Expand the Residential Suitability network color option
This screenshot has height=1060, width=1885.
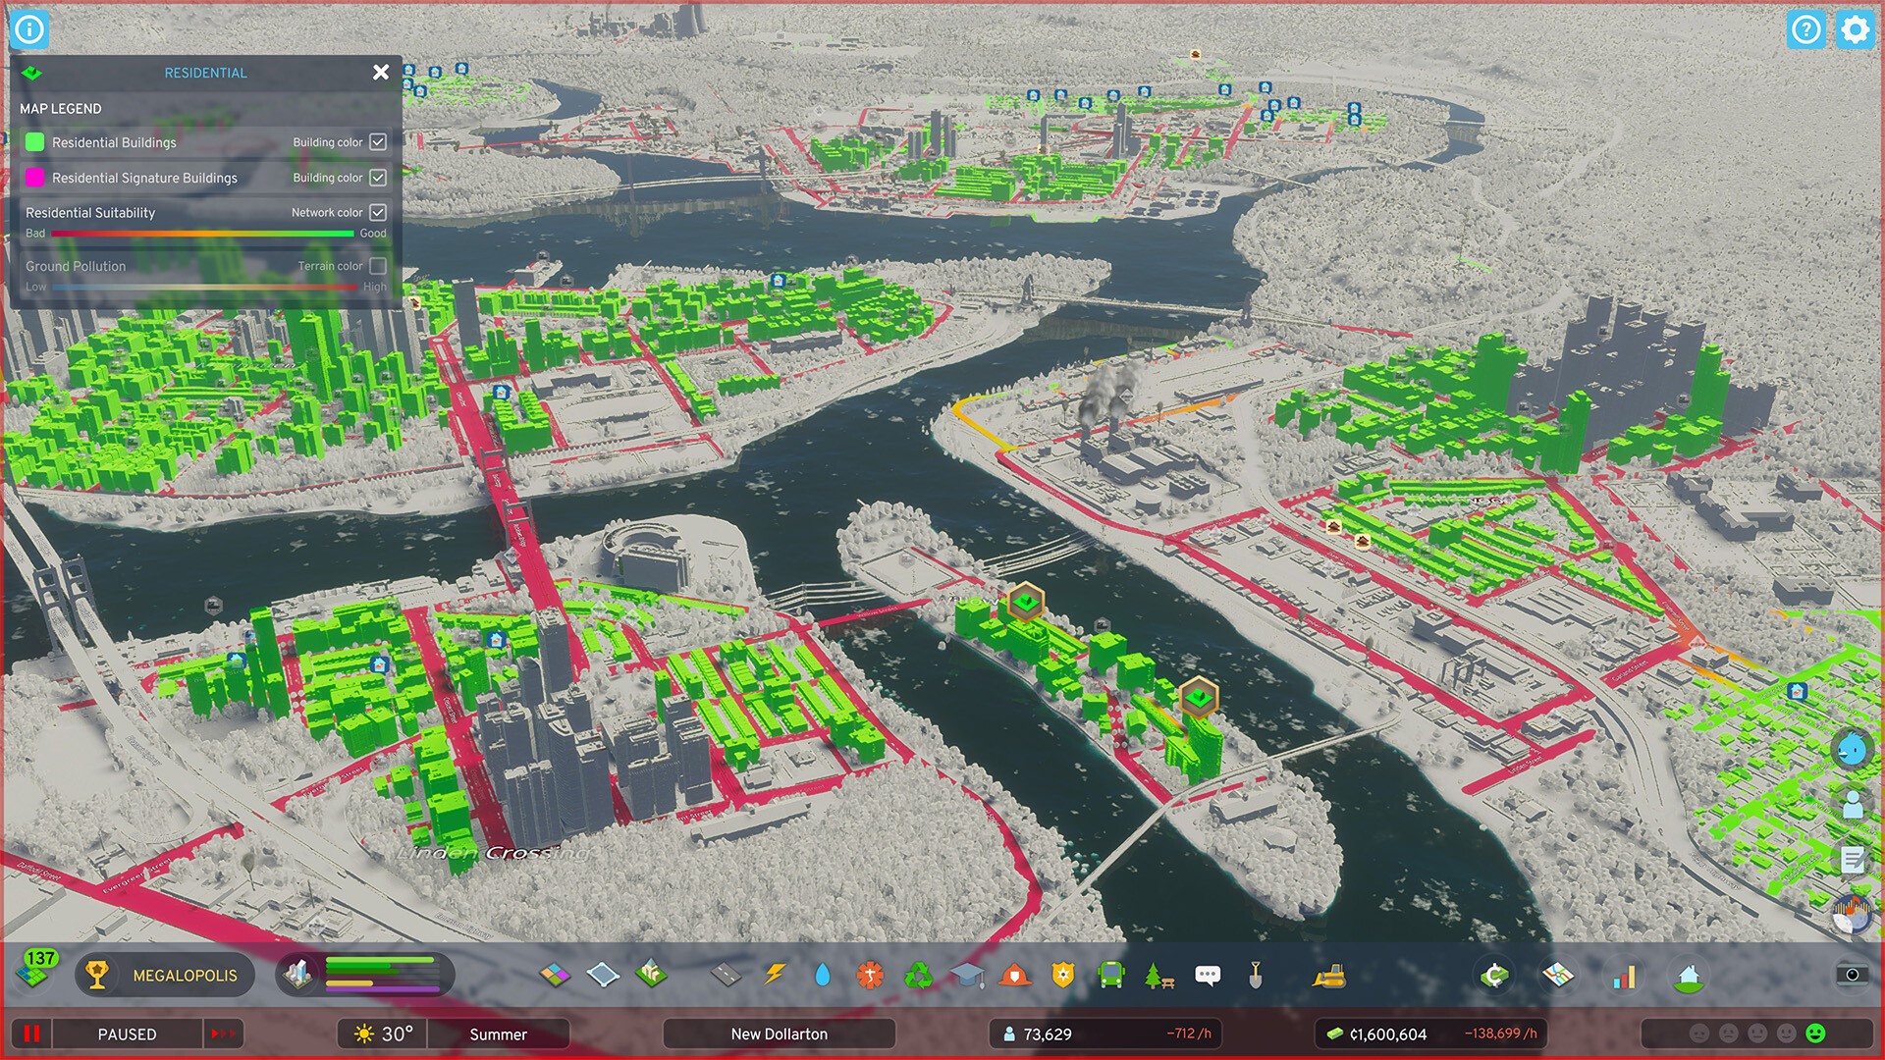pos(379,212)
